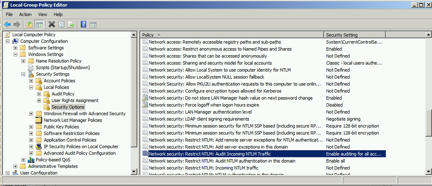This screenshot has height=186, width=432.
Task: Click the Properties toolbar icon
Action: coord(62,24)
